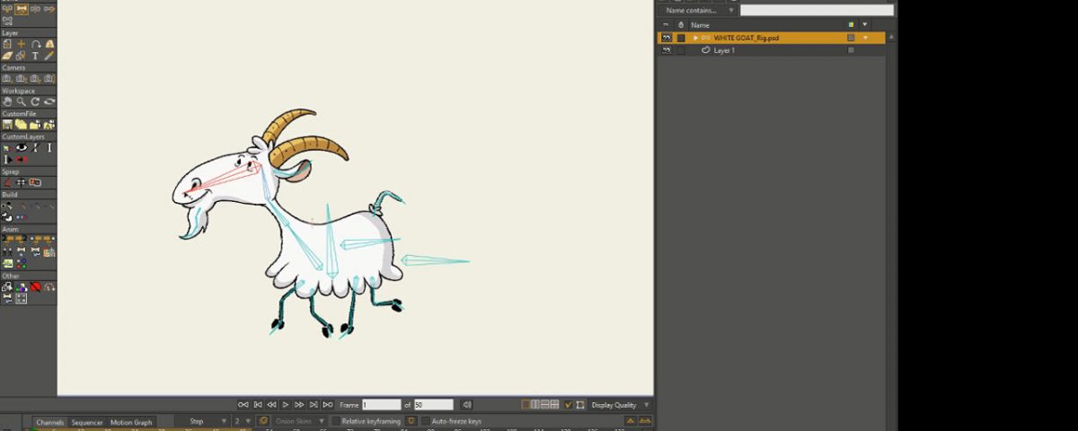Click the single-pane view layout icon
Image resolution: width=1078 pixels, height=431 pixels.
coord(526,405)
